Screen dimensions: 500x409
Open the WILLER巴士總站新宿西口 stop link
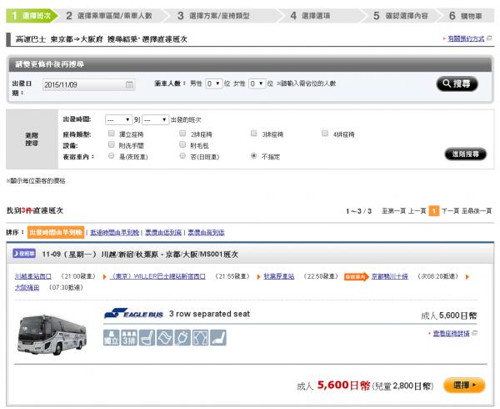pyautogui.click(x=157, y=276)
